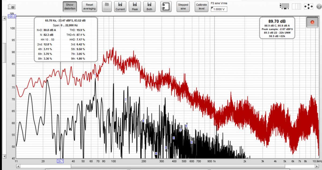The width and height of the screenshot is (322, 170).
Task: Save the Current trace
Action: 120,7
